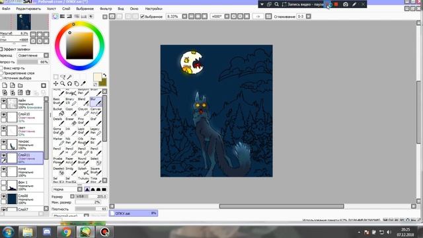Viewport: 423px width, 238px height.
Task: Open the Холст menu
Action: (52, 9)
